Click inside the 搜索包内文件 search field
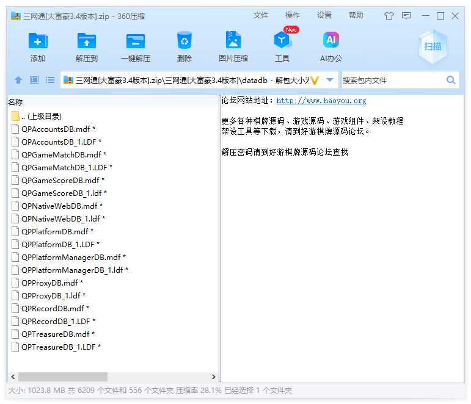 (x=394, y=80)
